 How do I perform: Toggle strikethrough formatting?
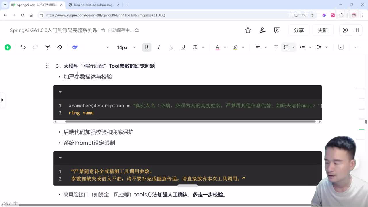click(x=171, y=47)
